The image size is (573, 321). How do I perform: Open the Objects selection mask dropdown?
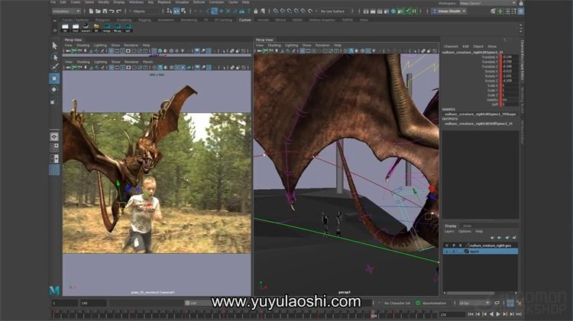pyautogui.click(x=144, y=11)
